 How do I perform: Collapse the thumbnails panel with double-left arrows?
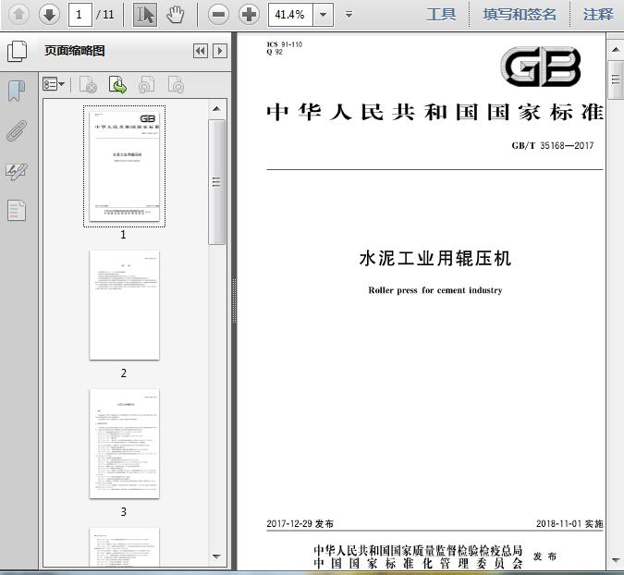point(200,52)
